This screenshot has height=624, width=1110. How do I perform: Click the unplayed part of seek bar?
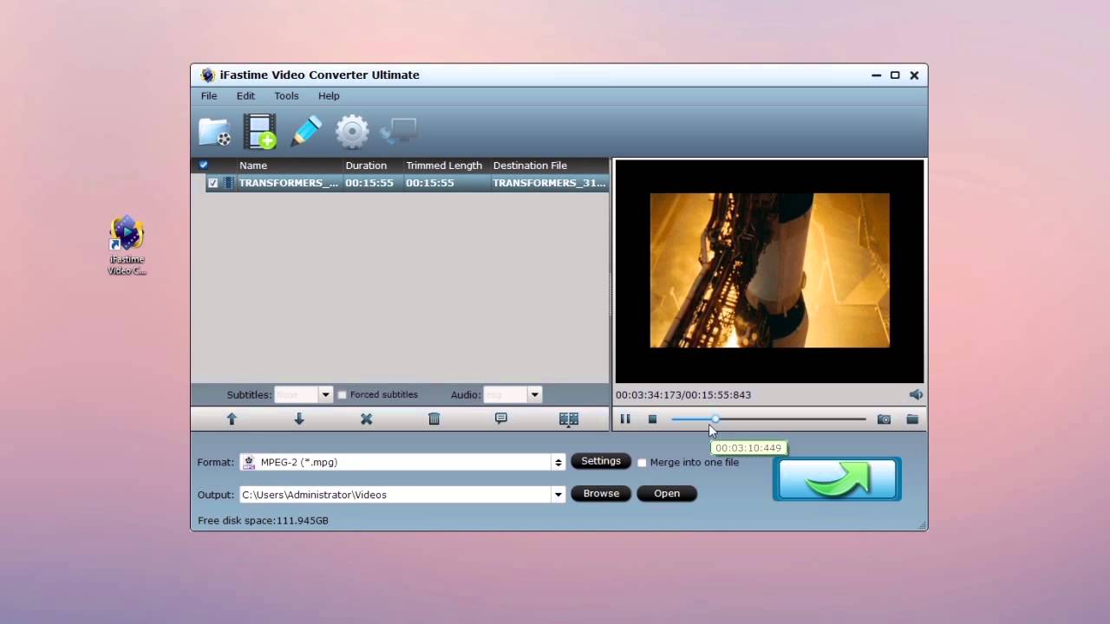tap(791, 419)
